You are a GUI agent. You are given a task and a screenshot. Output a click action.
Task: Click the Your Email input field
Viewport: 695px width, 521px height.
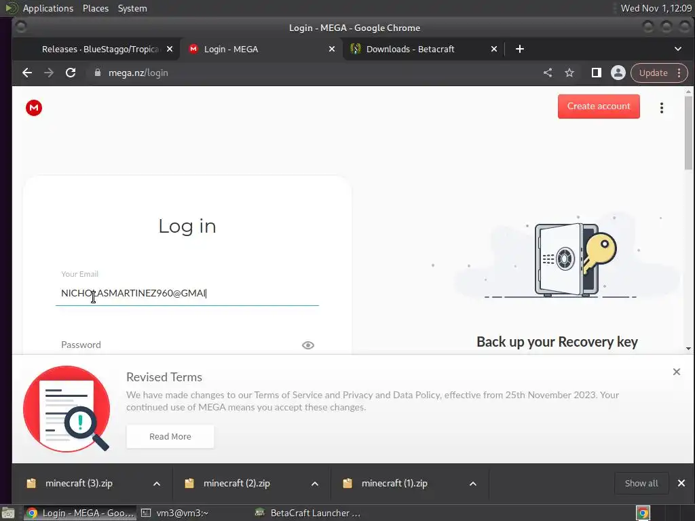187,293
